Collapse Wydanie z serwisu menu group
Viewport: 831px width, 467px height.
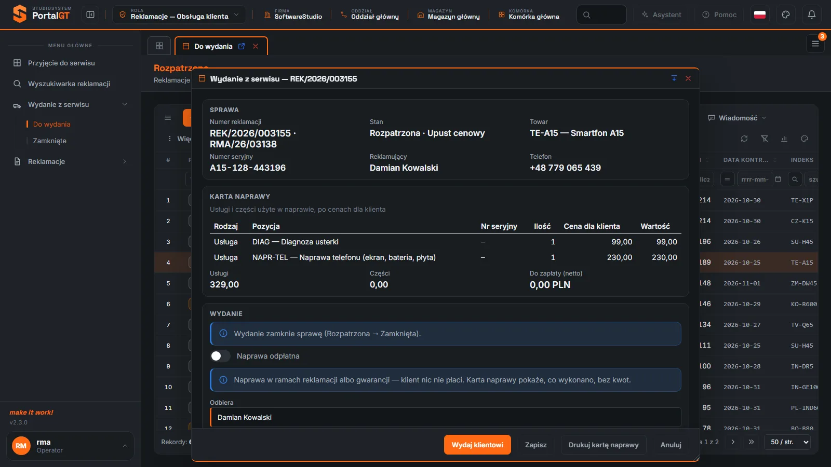[70, 104]
